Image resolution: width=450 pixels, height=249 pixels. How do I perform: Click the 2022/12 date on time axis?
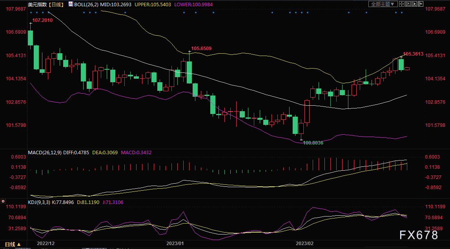(x=46, y=244)
